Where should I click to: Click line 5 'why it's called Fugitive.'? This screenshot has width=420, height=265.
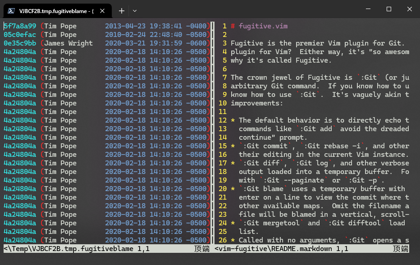(x=281, y=60)
